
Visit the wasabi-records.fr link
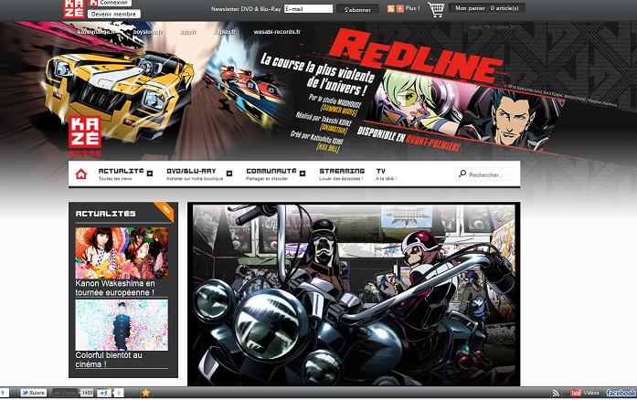[x=277, y=32]
